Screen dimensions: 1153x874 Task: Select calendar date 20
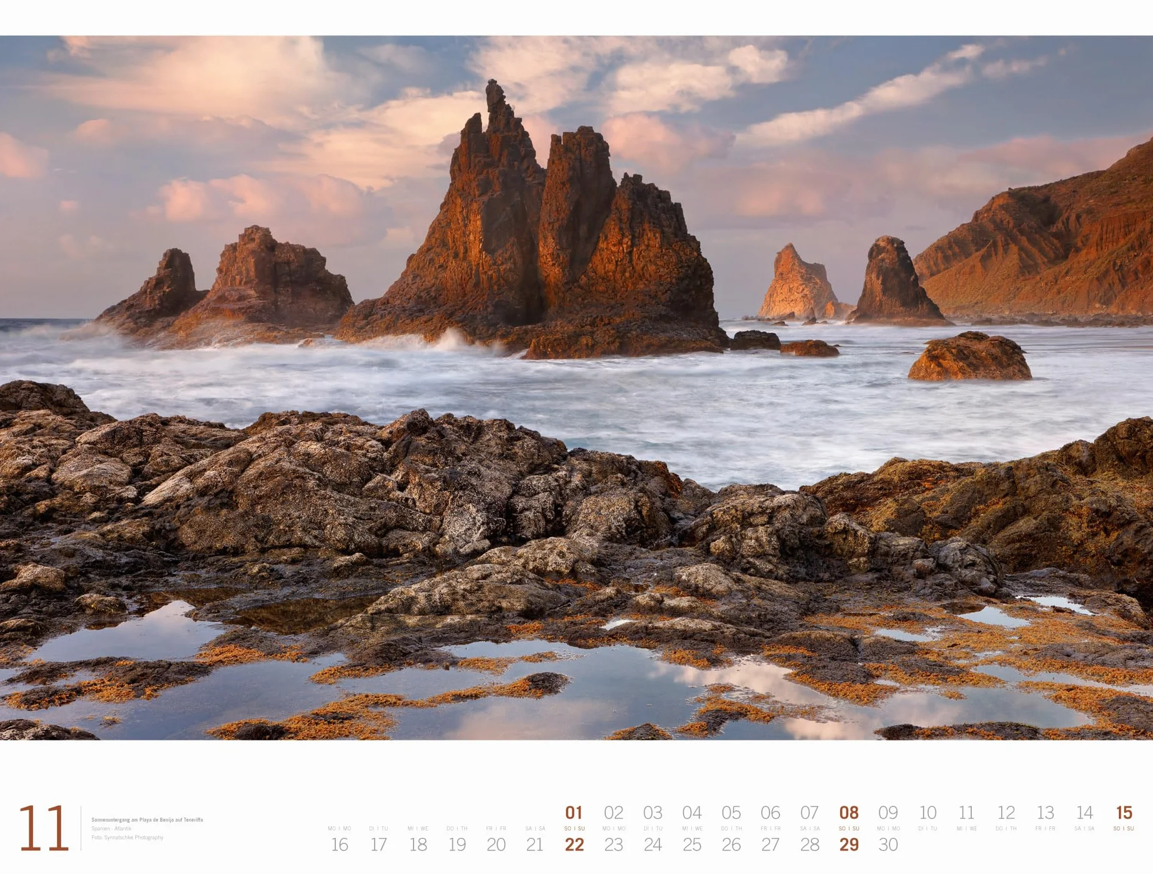(496, 845)
